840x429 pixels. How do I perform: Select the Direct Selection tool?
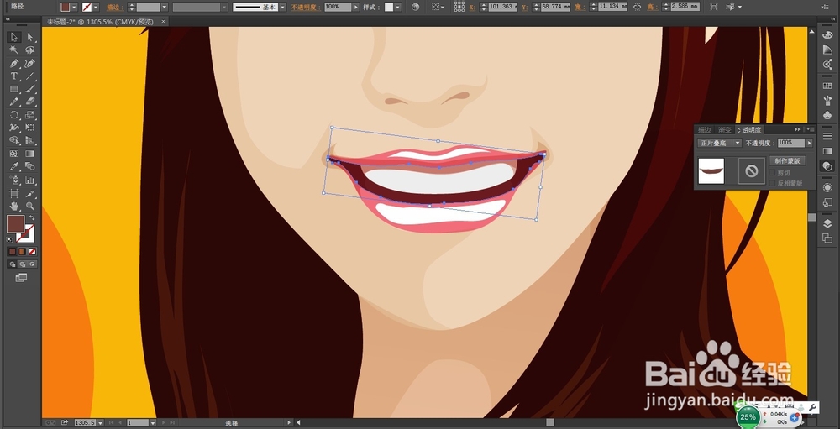(x=30, y=38)
